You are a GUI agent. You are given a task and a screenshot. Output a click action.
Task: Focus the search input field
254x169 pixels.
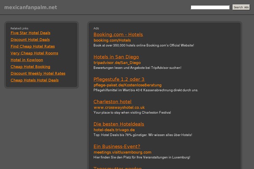click(210, 7)
